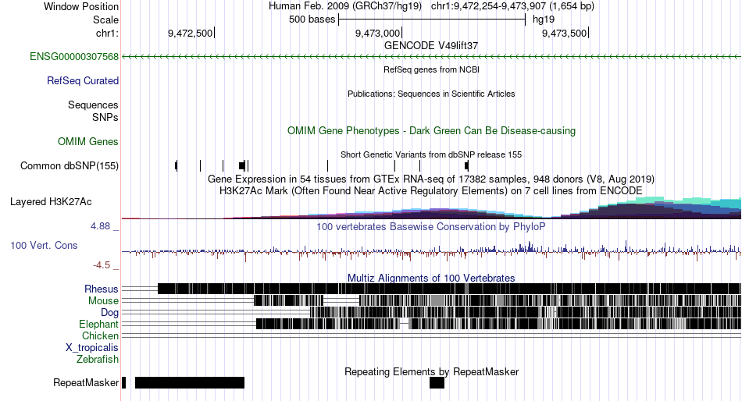
Task: Click 100 vertebrates Basewise Conservation by PhyloP title
Action: tap(431, 227)
